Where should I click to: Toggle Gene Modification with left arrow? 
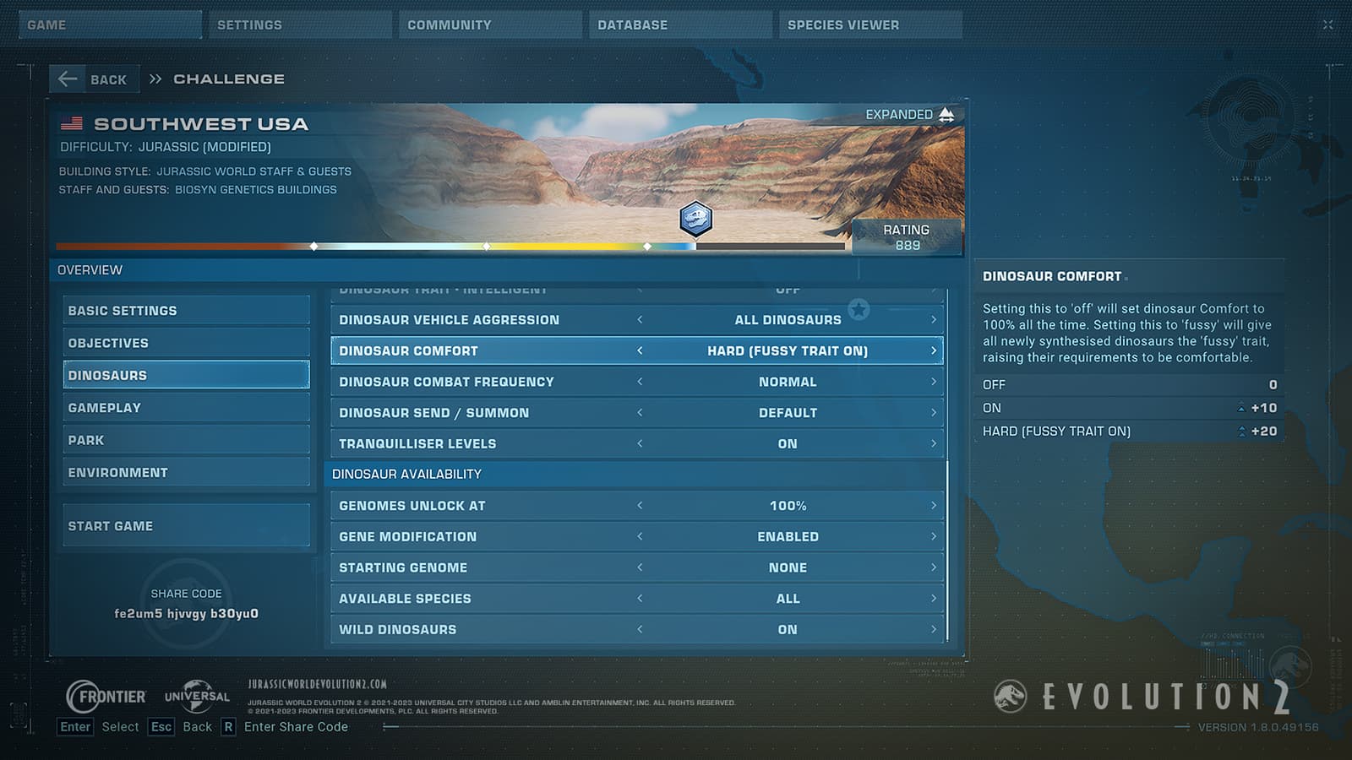pyautogui.click(x=640, y=536)
